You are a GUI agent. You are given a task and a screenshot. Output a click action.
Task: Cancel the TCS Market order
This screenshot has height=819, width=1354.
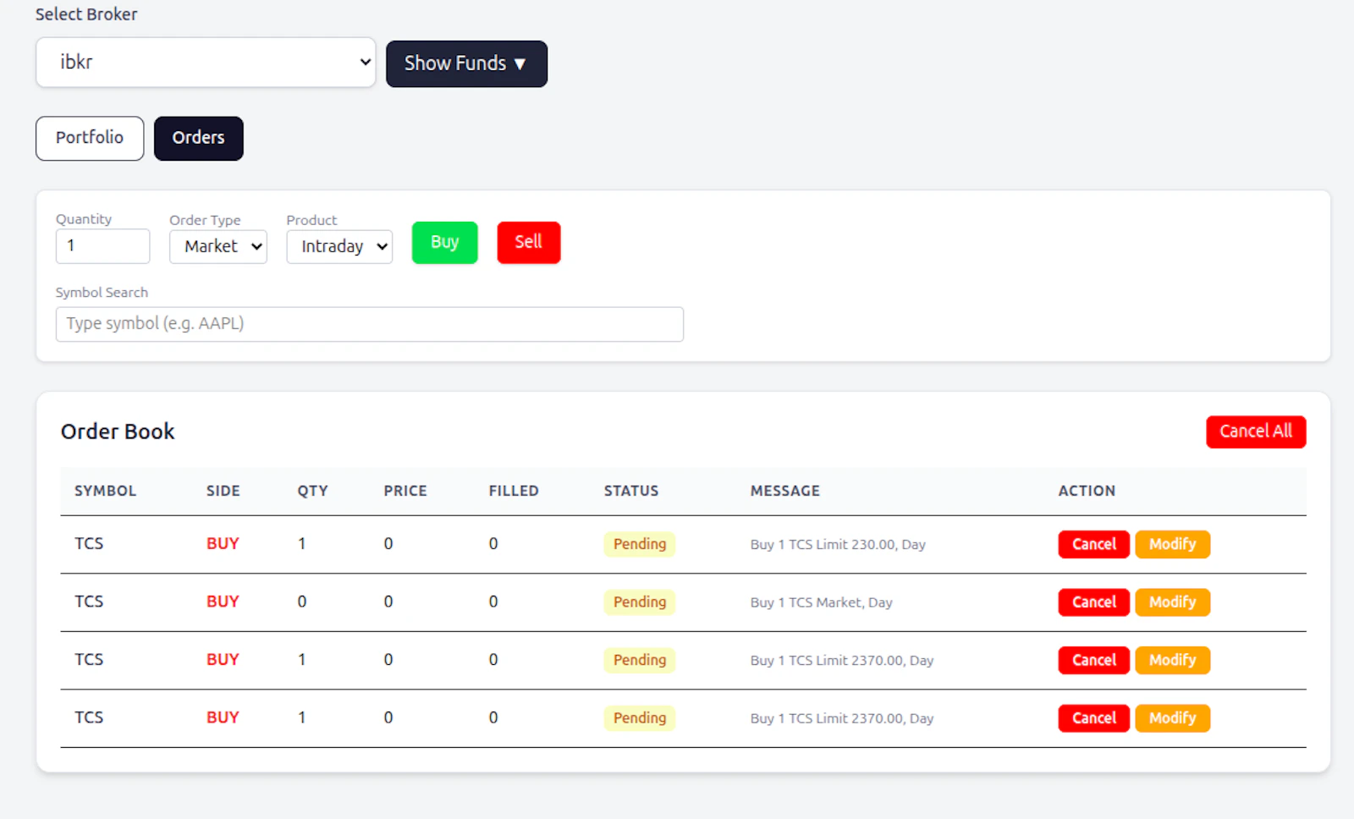[1093, 602]
